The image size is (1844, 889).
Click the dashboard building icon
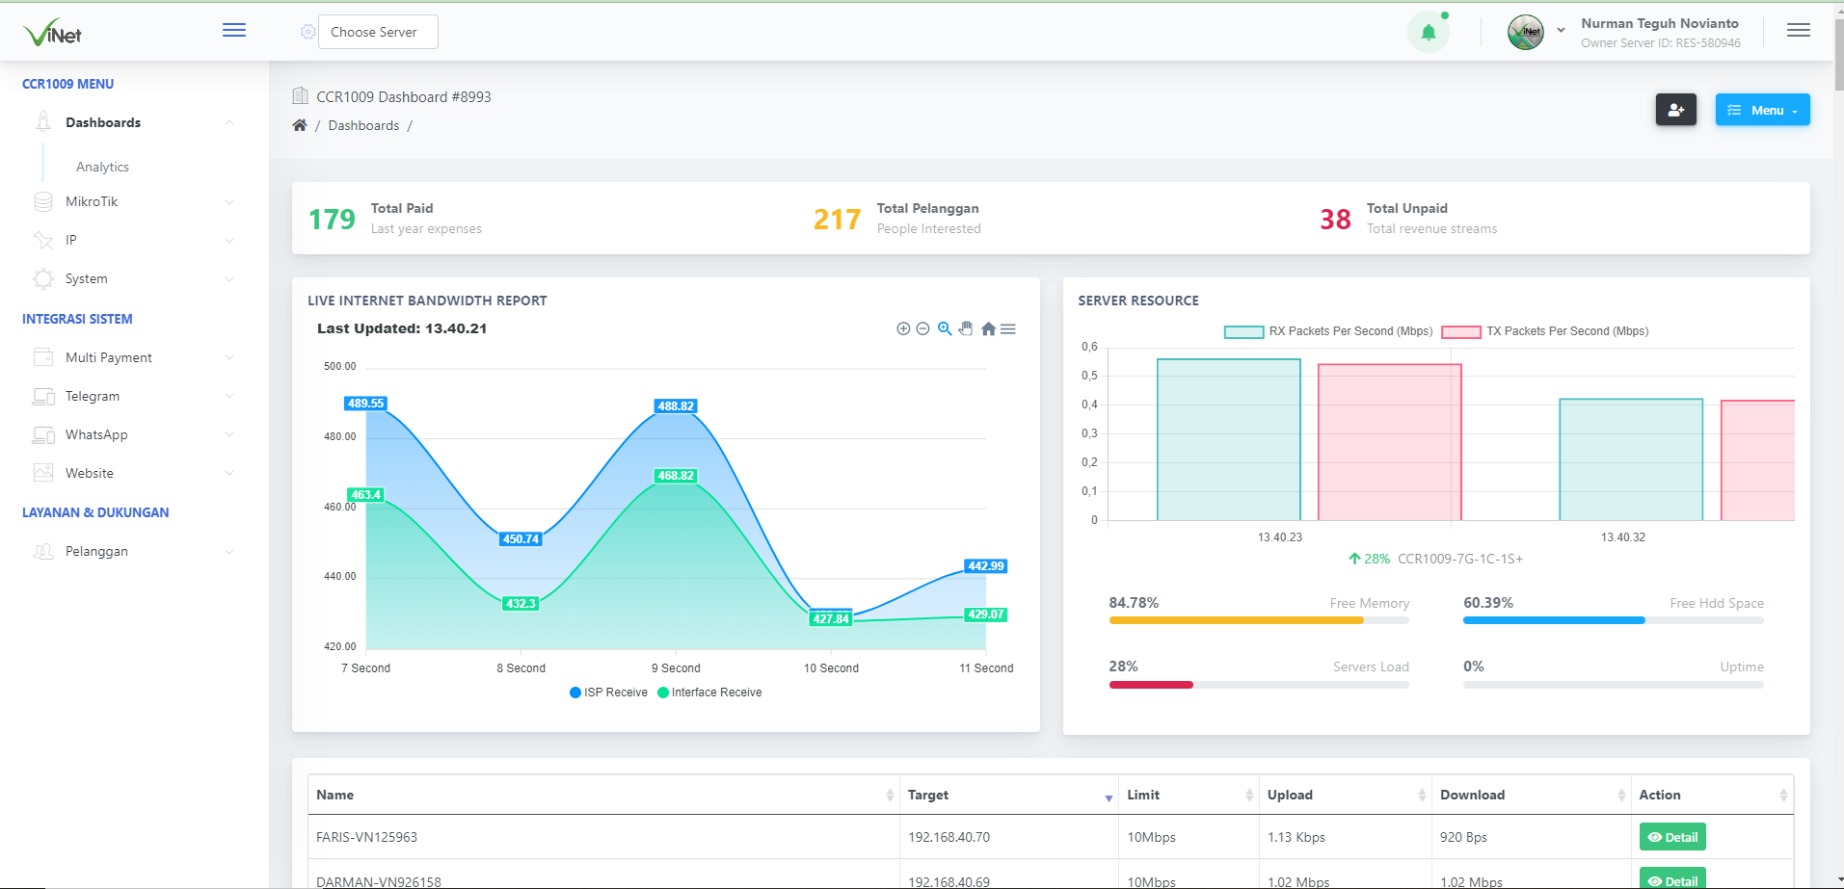(300, 96)
